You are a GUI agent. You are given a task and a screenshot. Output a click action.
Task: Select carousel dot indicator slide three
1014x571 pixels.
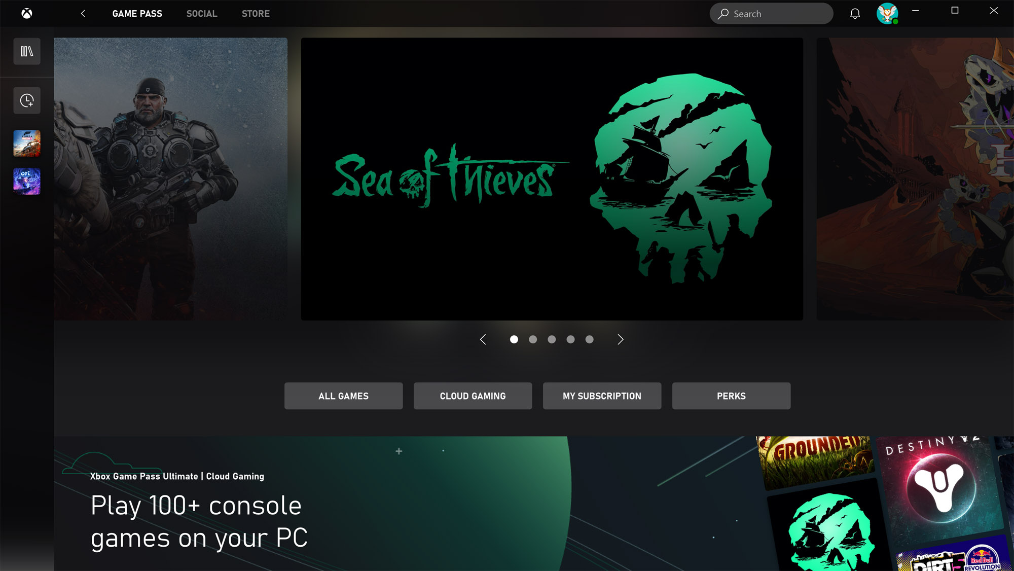pyautogui.click(x=552, y=339)
